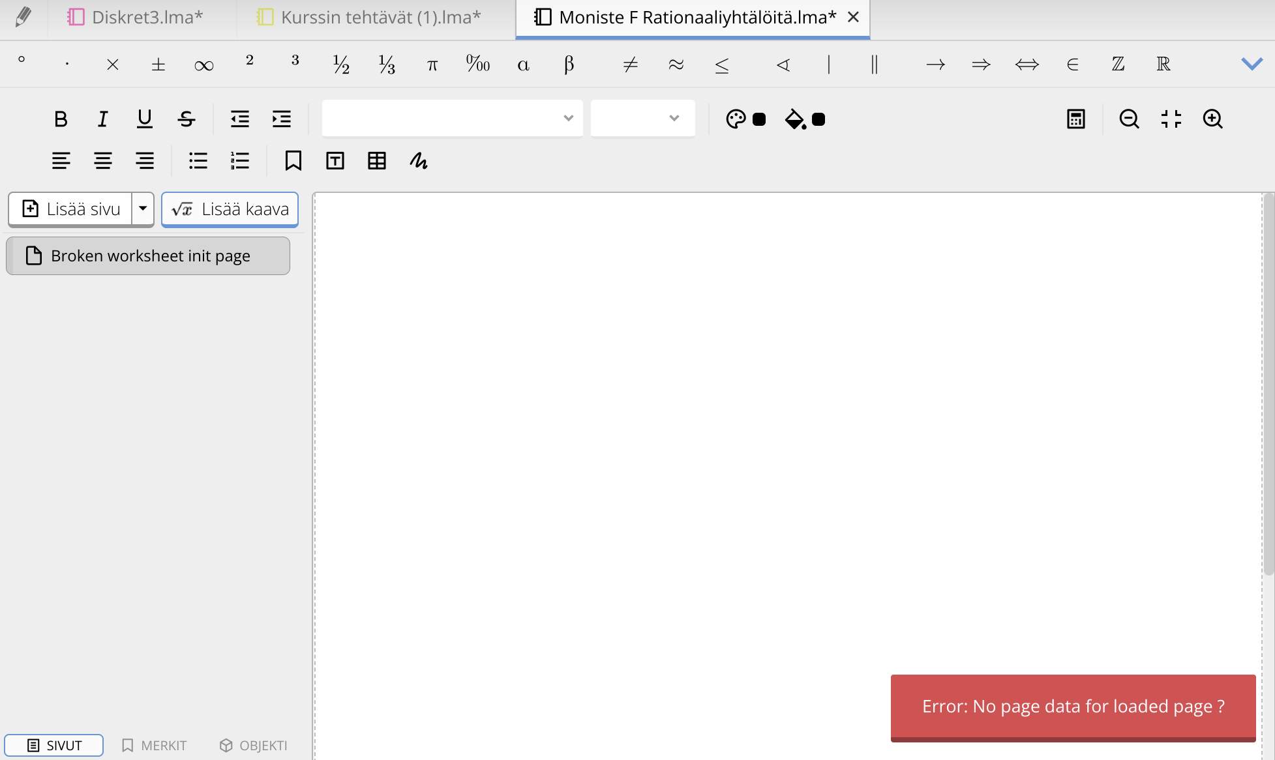Insert the approximately equal symbol

[676, 64]
